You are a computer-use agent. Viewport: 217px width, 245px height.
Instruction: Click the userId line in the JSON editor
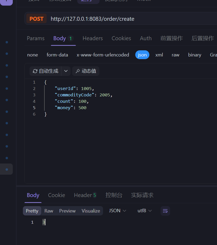74,89
